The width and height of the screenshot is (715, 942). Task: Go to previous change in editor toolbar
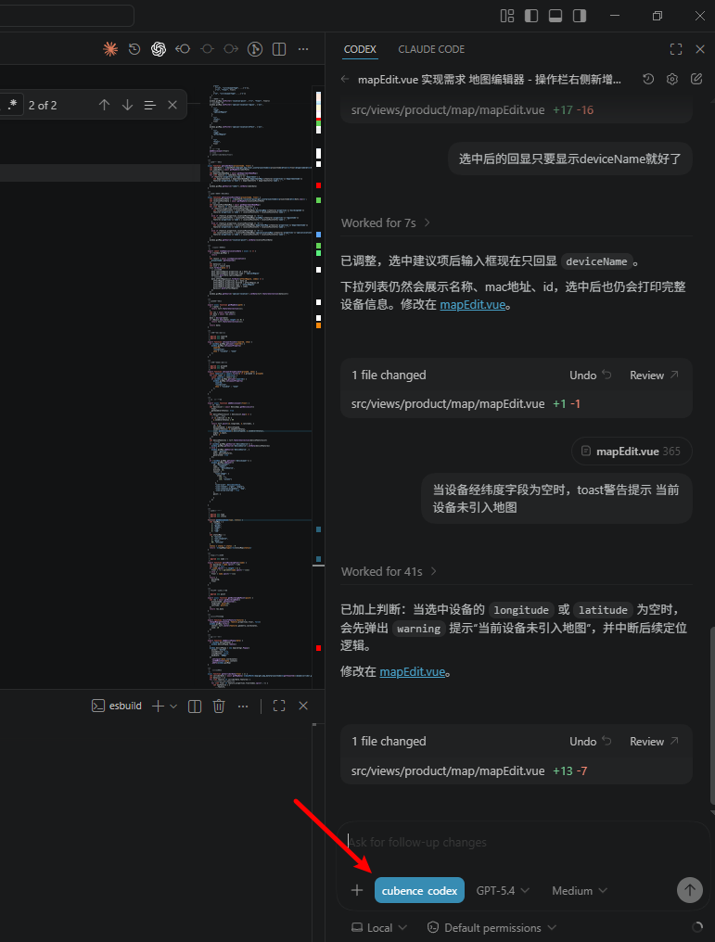tap(183, 49)
